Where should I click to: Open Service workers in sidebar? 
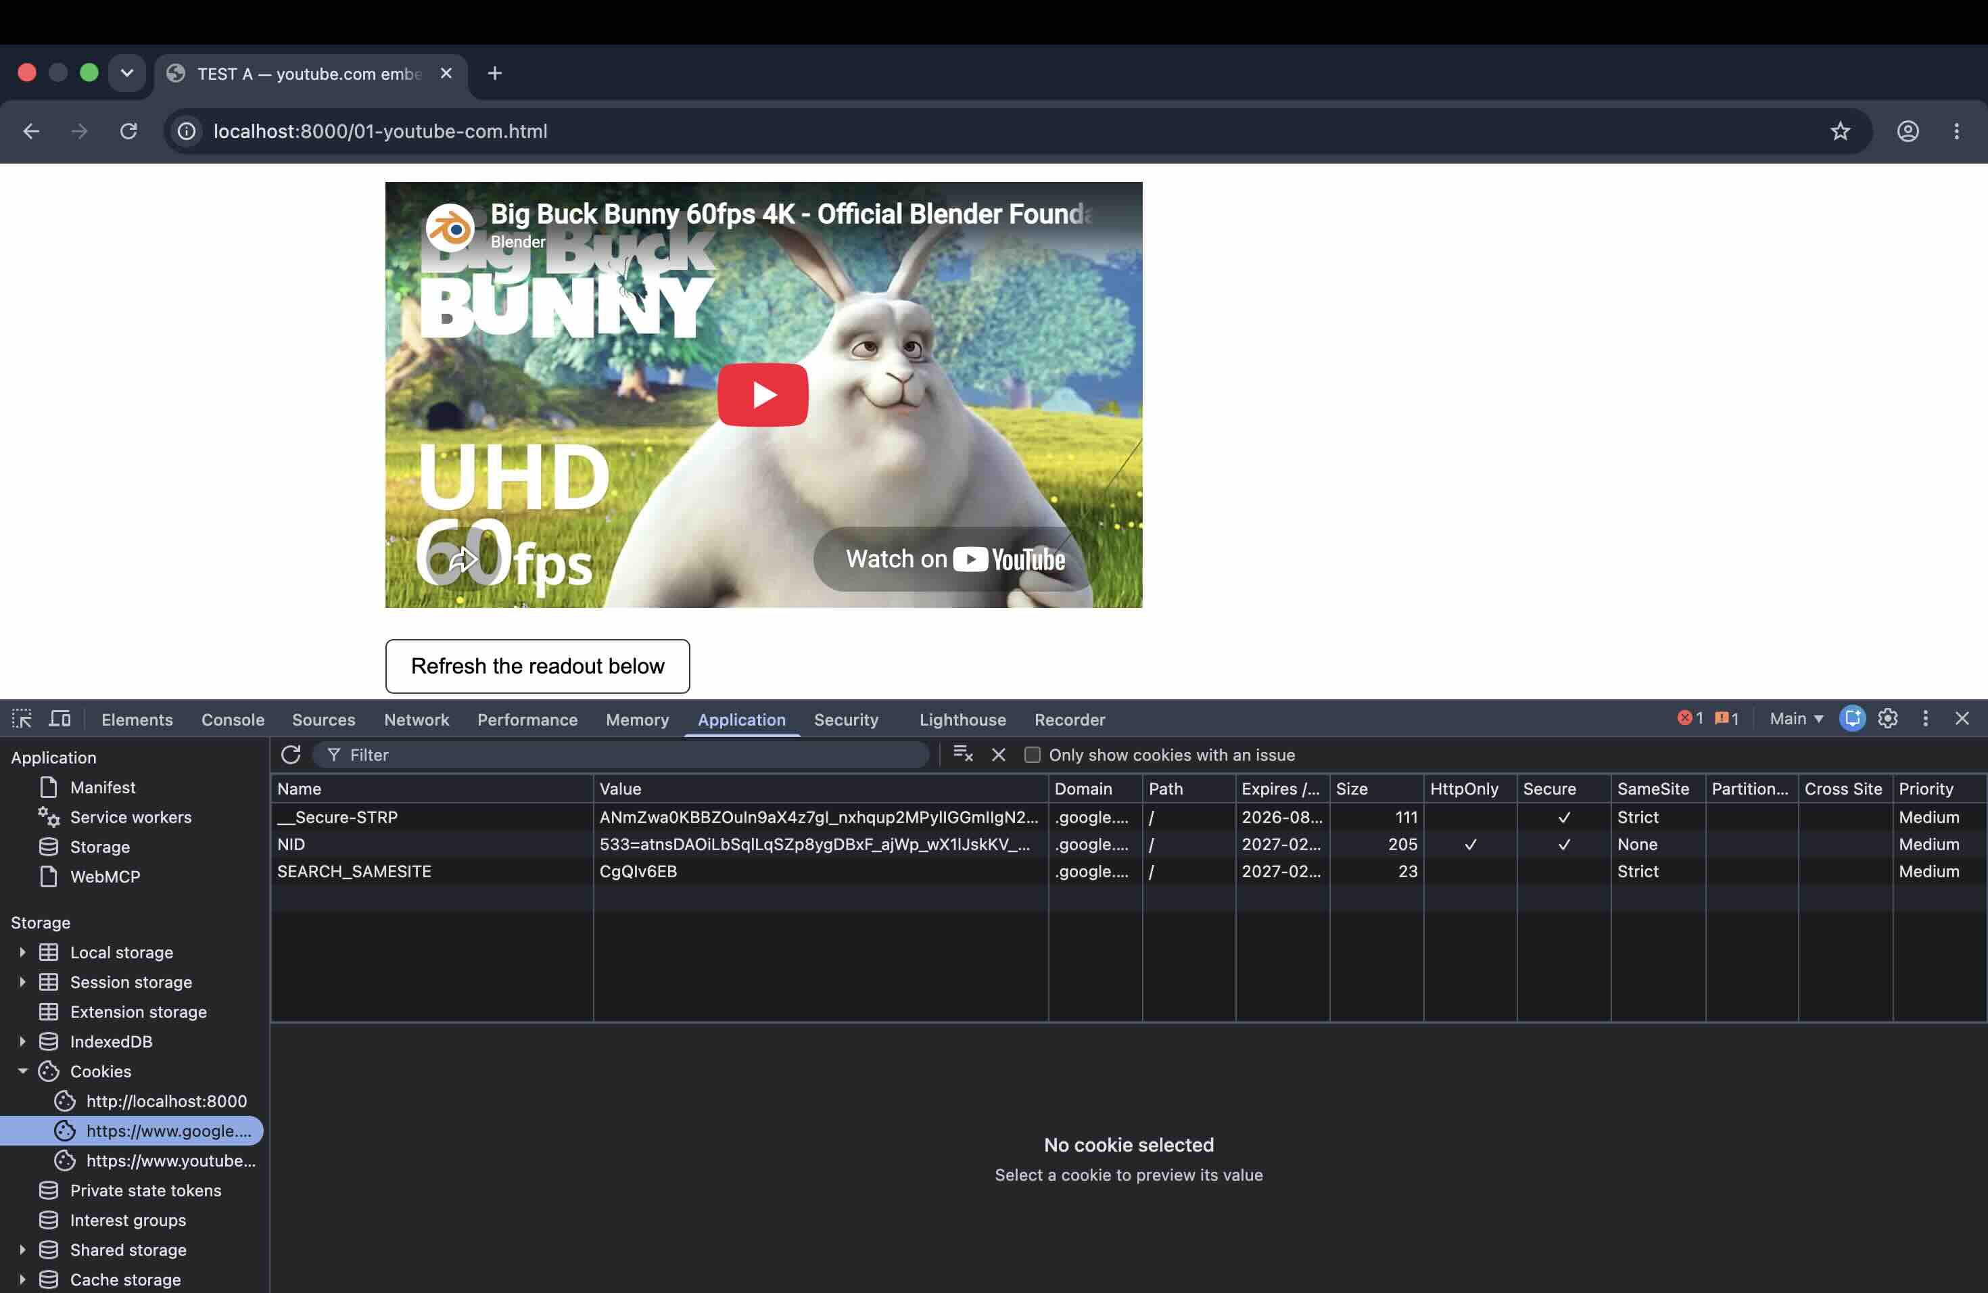coord(131,817)
